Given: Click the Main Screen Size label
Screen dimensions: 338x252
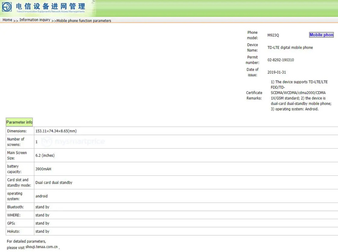Looking at the screenshot, I should [17, 156].
